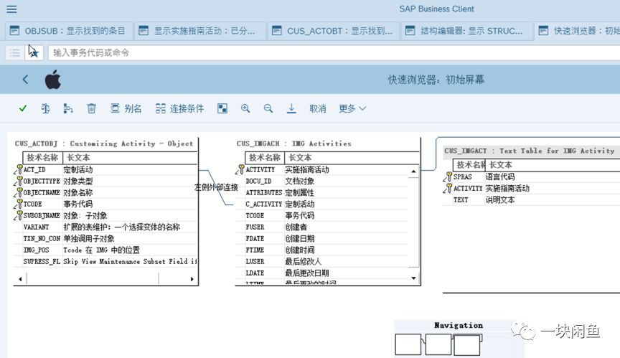Expand the 更多 more dropdown

(x=352, y=108)
